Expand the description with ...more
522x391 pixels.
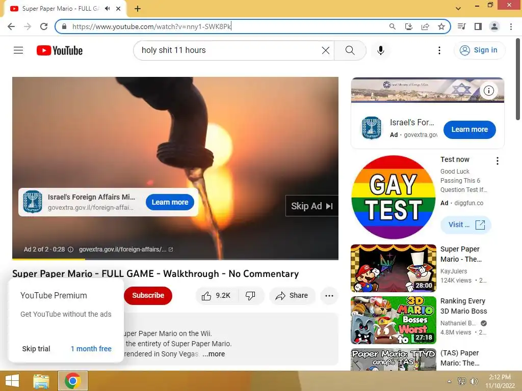[214, 354]
